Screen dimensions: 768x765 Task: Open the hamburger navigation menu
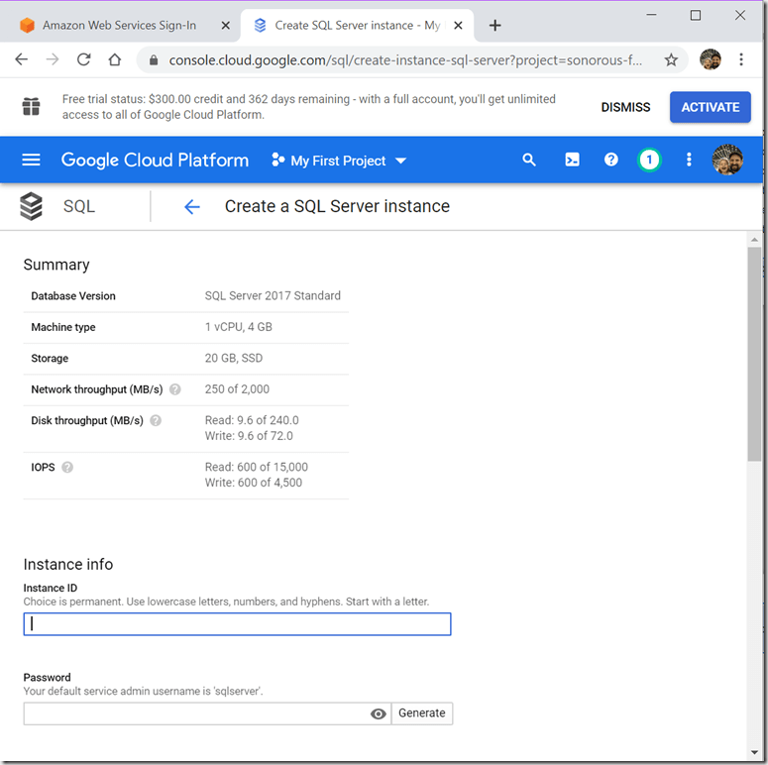click(31, 161)
